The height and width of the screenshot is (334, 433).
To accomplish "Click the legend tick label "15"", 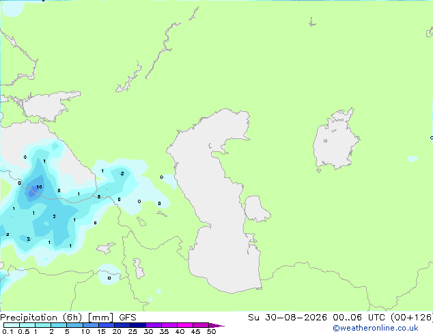I will [x=101, y=331].
